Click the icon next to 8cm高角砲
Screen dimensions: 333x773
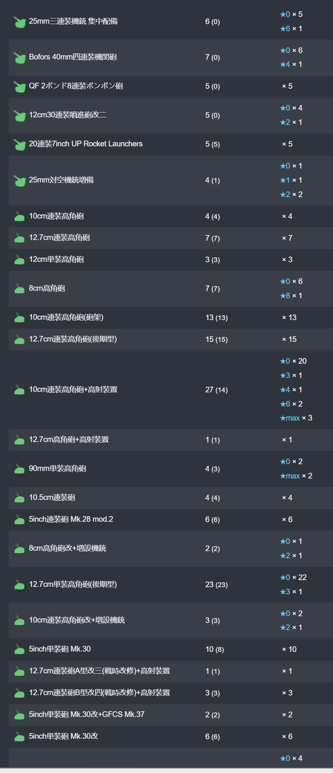(x=19, y=289)
